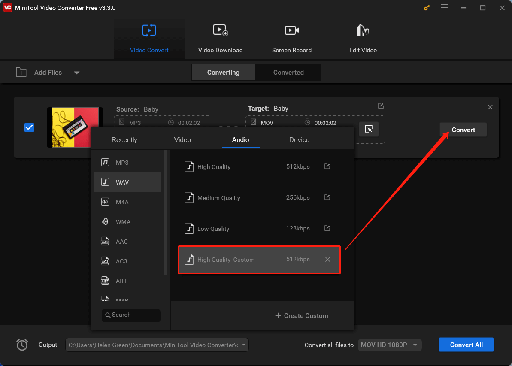
Task: Click the Convert All button
Action: pos(466,345)
